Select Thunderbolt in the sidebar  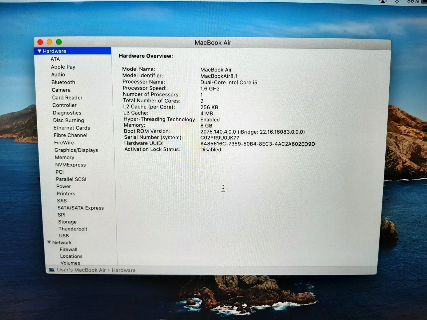(73, 229)
